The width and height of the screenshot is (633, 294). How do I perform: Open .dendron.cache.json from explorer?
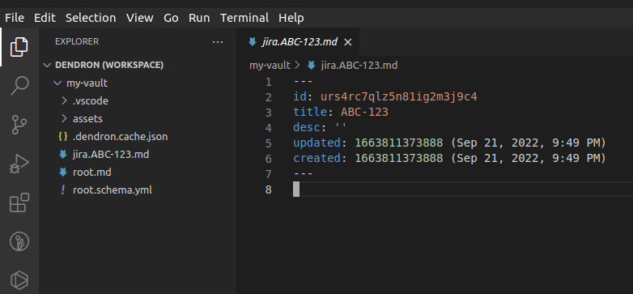click(x=120, y=137)
